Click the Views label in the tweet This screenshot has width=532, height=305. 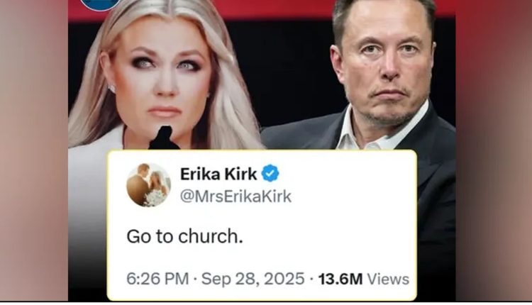pos(389,278)
